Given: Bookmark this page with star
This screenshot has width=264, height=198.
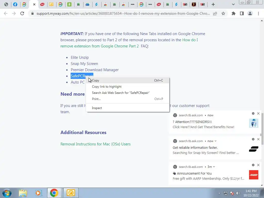Looking at the screenshot, I should click(223, 13).
